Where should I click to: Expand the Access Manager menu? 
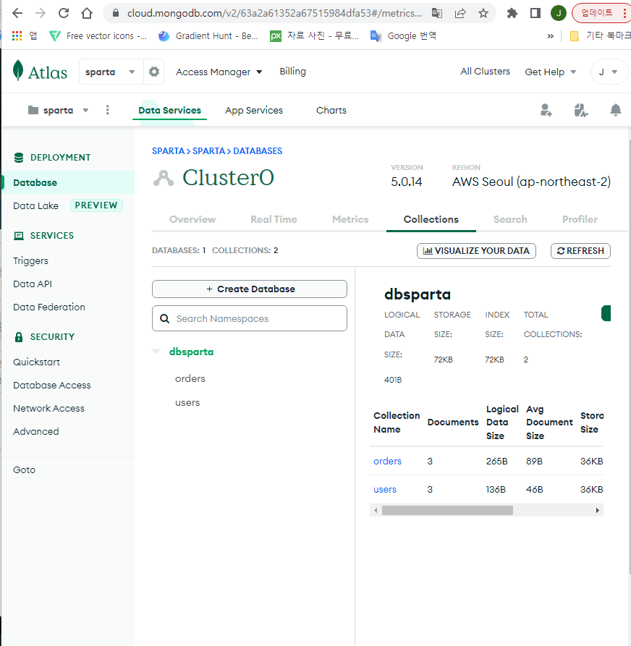click(219, 72)
